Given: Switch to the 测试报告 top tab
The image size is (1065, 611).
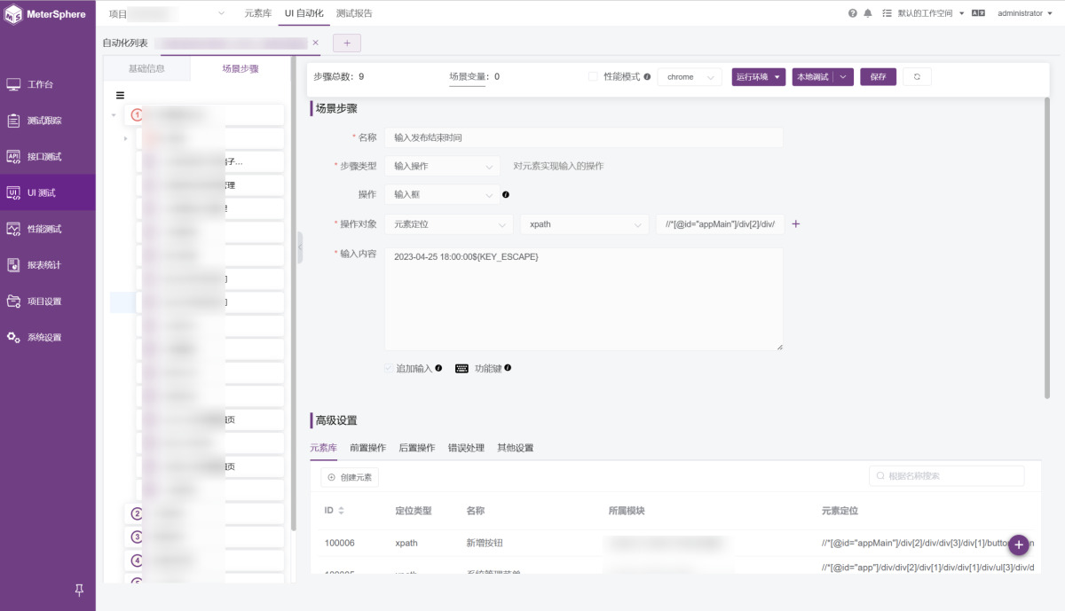Looking at the screenshot, I should [354, 13].
